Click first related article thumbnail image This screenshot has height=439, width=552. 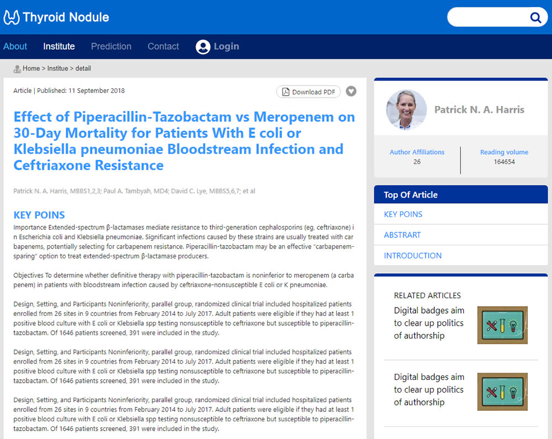(502, 325)
